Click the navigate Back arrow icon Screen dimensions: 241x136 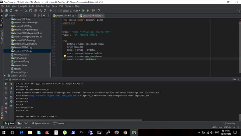[x=50, y=11]
